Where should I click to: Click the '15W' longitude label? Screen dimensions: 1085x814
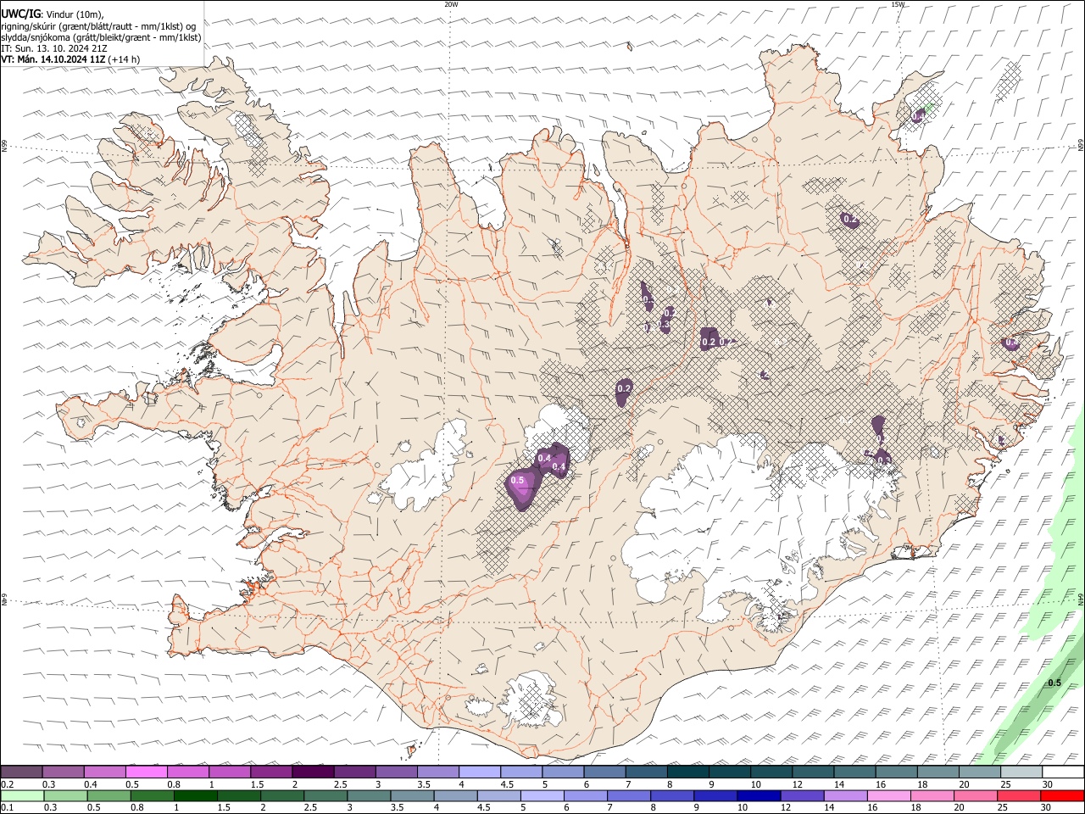coord(898,4)
